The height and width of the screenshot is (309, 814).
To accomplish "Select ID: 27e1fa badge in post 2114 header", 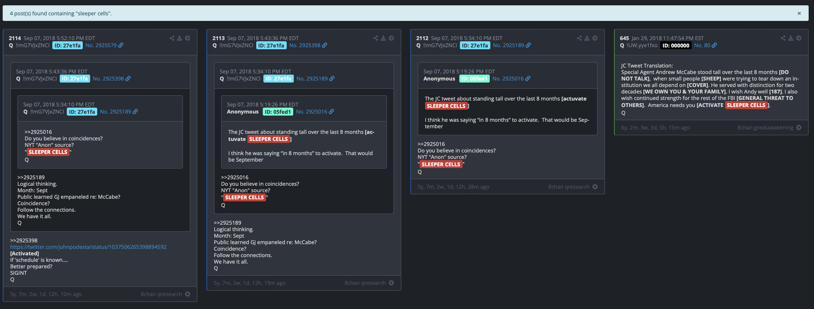I will pyautogui.click(x=68, y=45).
